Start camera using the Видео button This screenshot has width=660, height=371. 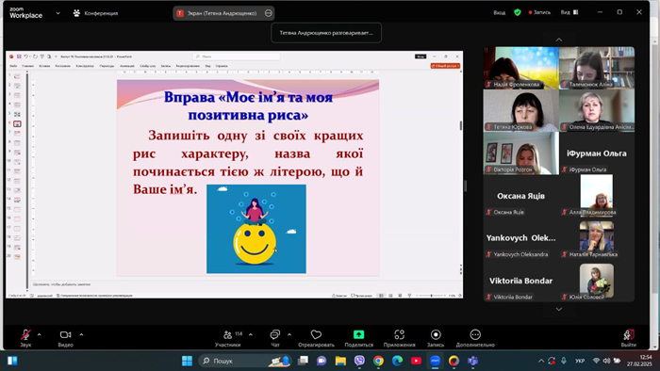(x=66, y=338)
